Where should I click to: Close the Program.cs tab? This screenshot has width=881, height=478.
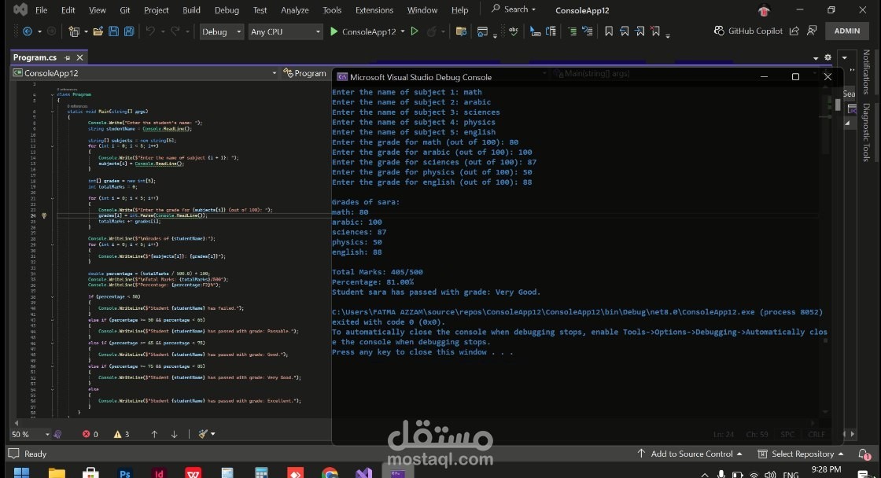(x=79, y=57)
